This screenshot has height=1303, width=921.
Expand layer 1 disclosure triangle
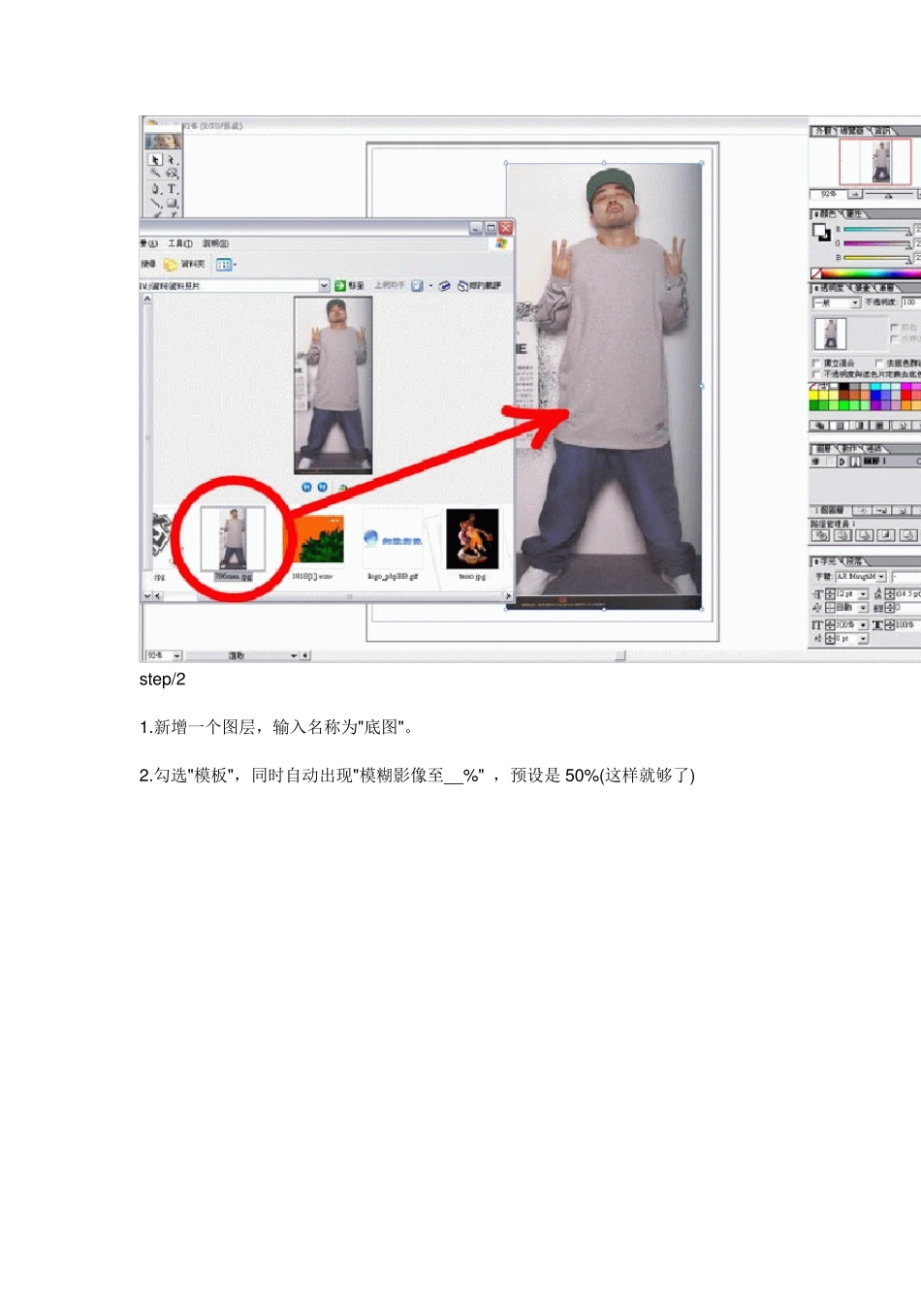842,461
